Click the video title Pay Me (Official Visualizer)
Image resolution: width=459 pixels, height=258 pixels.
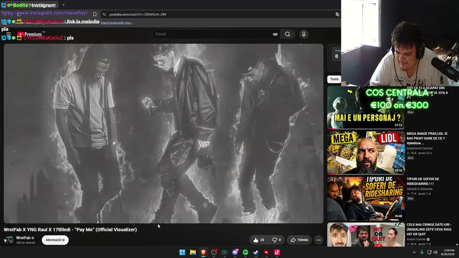click(70, 230)
